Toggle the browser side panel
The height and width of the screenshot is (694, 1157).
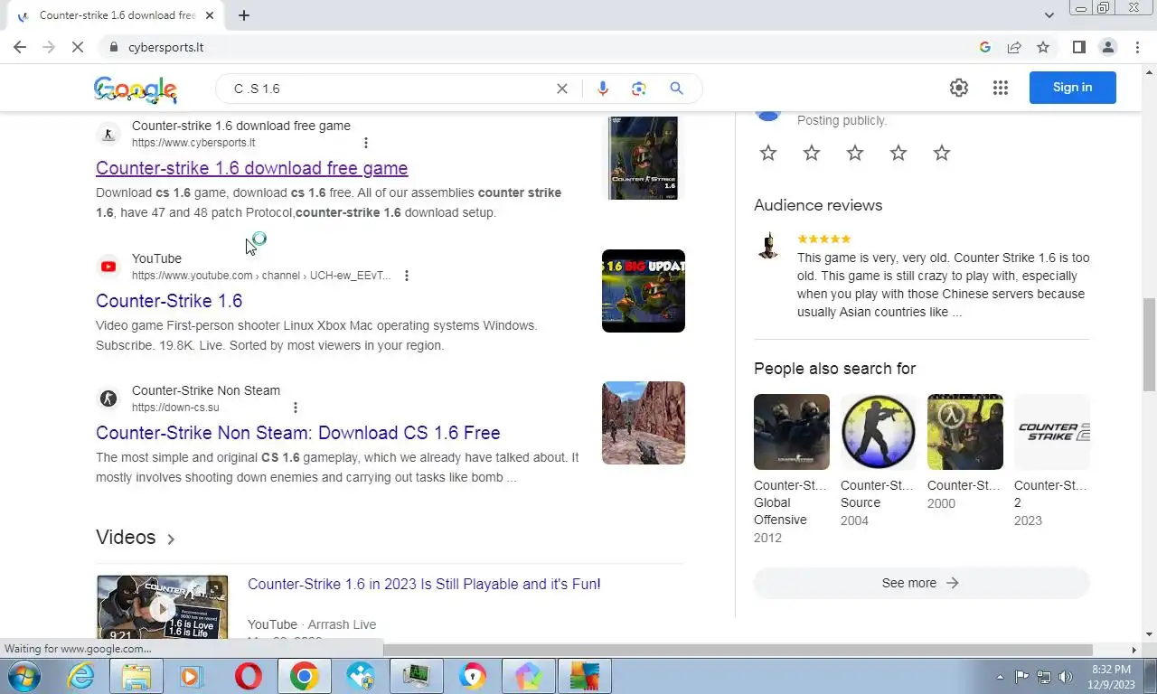(1078, 47)
